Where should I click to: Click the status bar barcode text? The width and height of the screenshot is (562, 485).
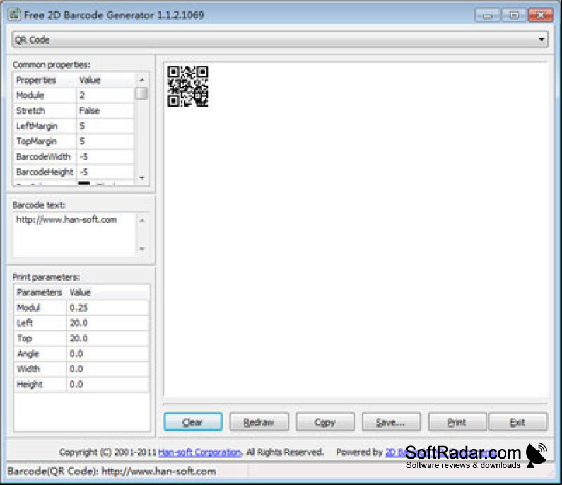(112, 471)
